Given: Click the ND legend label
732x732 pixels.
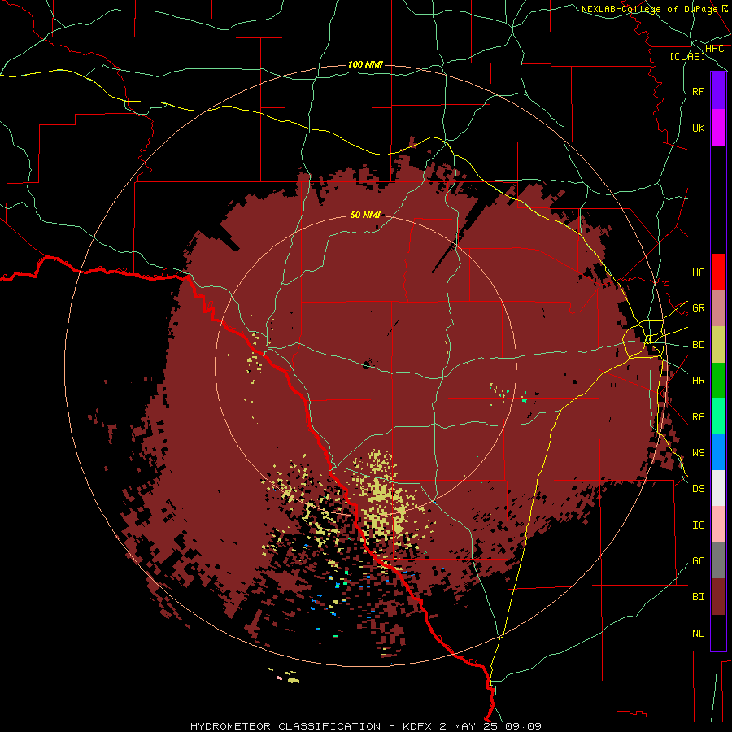Looking at the screenshot, I should 698,634.
